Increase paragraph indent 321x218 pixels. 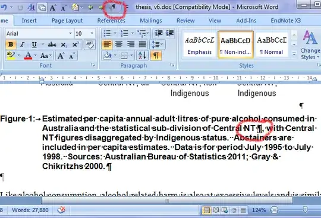(x=169, y=33)
